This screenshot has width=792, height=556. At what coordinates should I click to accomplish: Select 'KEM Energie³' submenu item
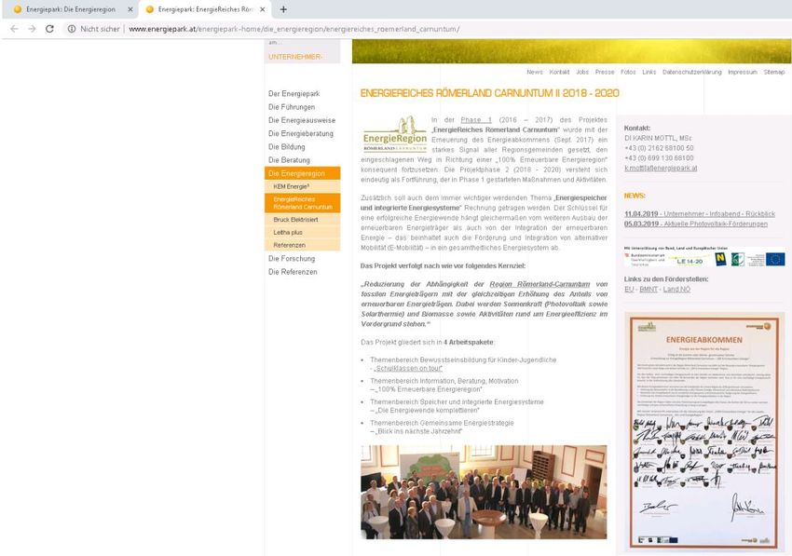click(x=292, y=186)
